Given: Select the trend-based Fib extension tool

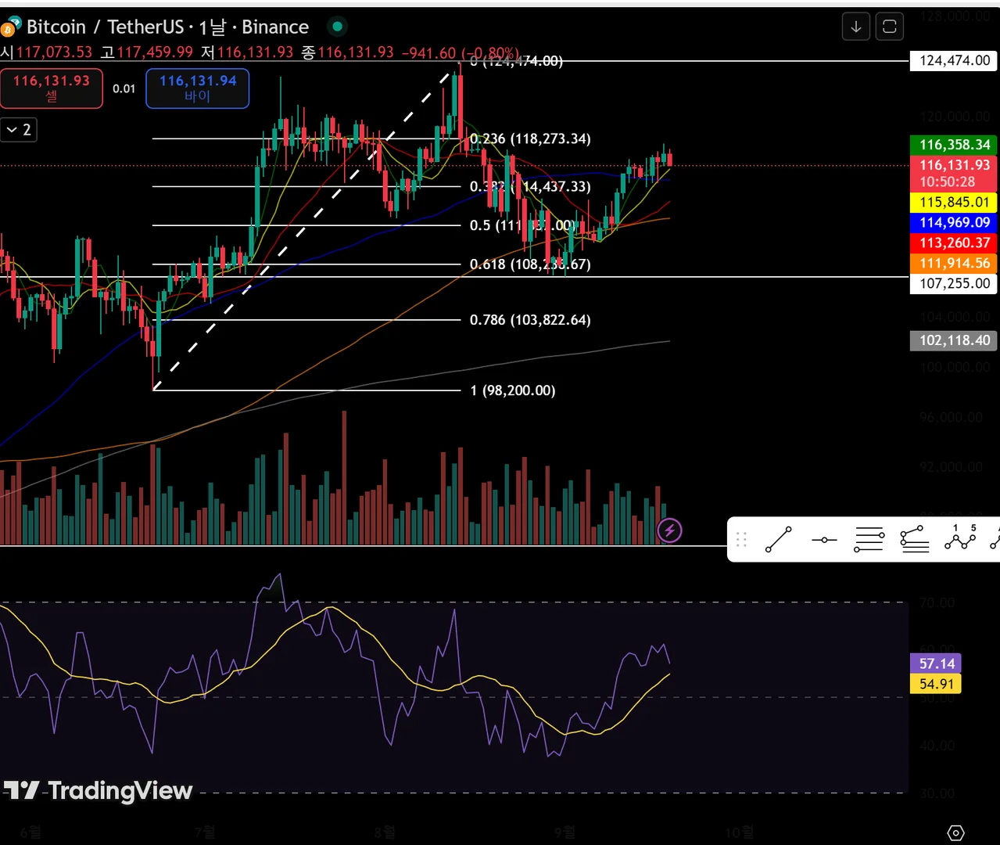Looking at the screenshot, I should (x=914, y=539).
